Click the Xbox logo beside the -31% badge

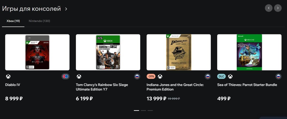coord(160,76)
